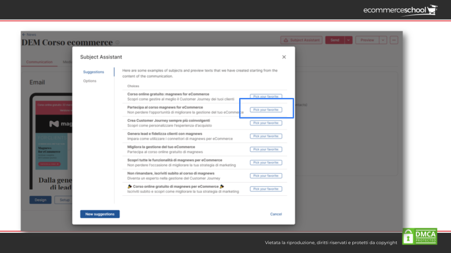Click the three-dots more options icon
This screenshot has width=451, height=253.
point(394,40)
